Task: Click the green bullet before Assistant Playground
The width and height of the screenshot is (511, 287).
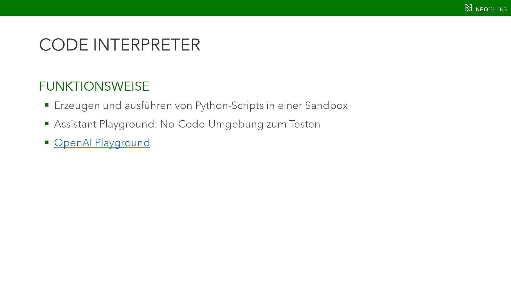Action: point(47,124)
